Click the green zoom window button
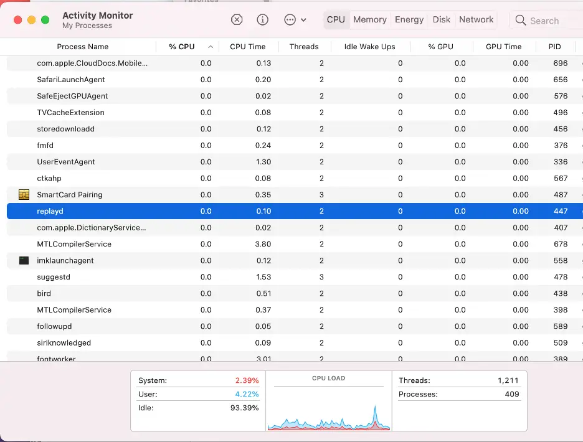583x442 pixels. coord(45,20)
